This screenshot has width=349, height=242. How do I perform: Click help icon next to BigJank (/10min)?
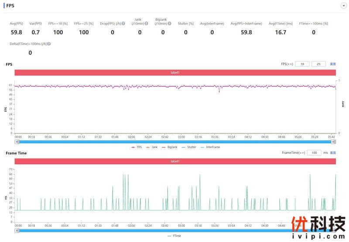tap(169, 24)
